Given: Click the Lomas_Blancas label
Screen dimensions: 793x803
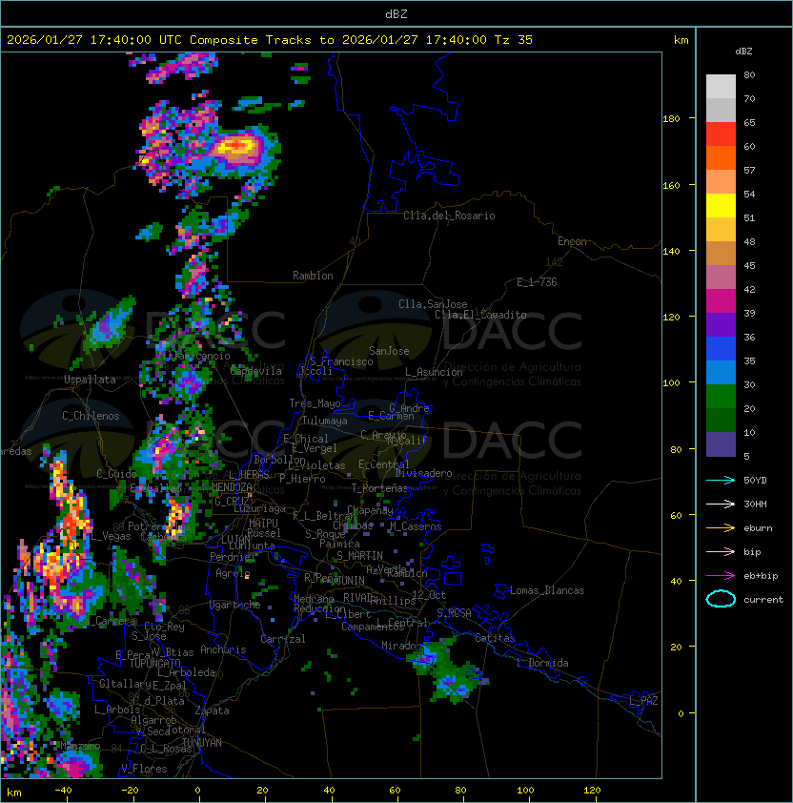Looking at the screenshot, I should click(547, 590).
